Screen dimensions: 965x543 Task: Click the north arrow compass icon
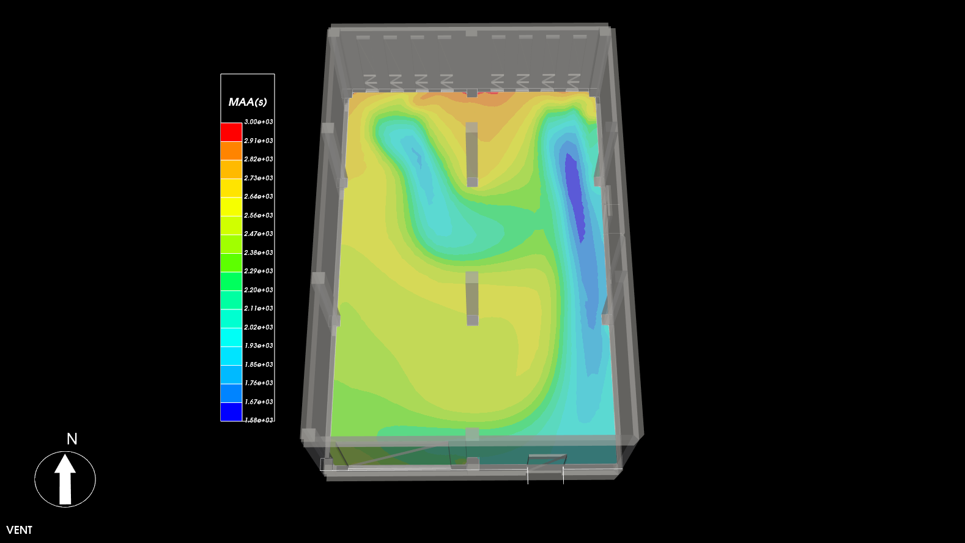(x=65, y=479)
